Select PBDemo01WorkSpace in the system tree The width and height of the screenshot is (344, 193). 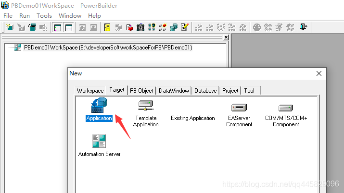[108, 48]
